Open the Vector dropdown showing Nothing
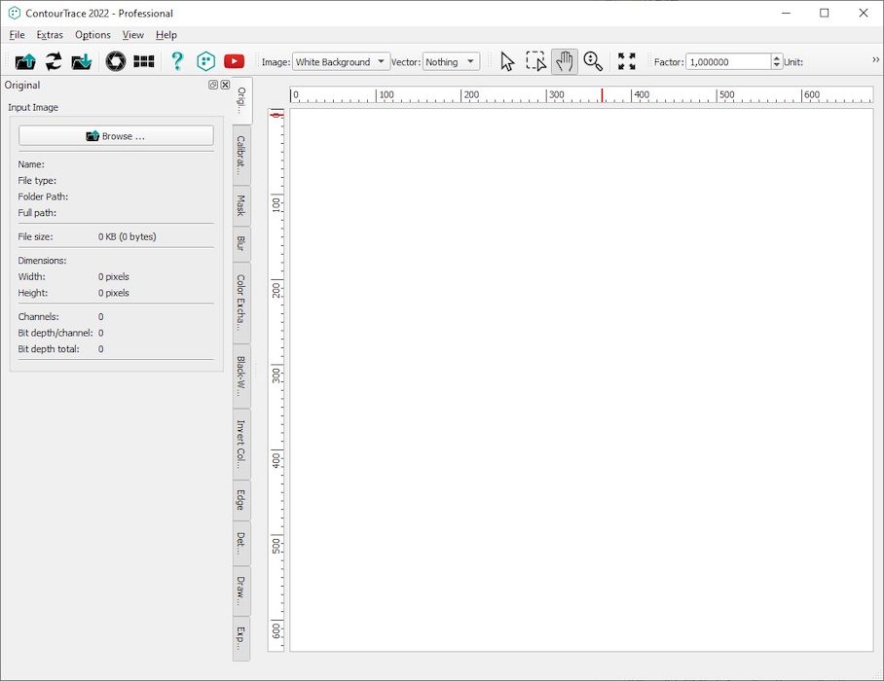 point(451,61)
